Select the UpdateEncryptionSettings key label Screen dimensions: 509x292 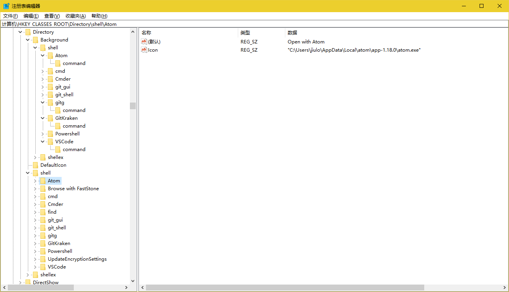click(77, 259)
